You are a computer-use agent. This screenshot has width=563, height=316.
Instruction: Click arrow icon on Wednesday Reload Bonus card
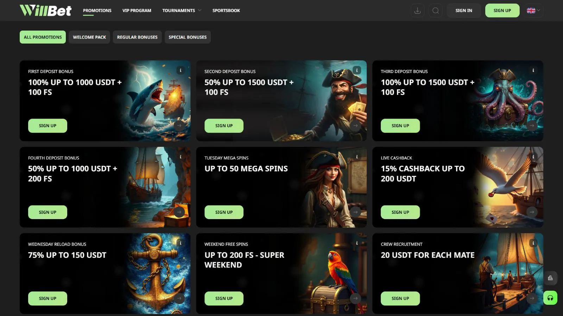179,298
